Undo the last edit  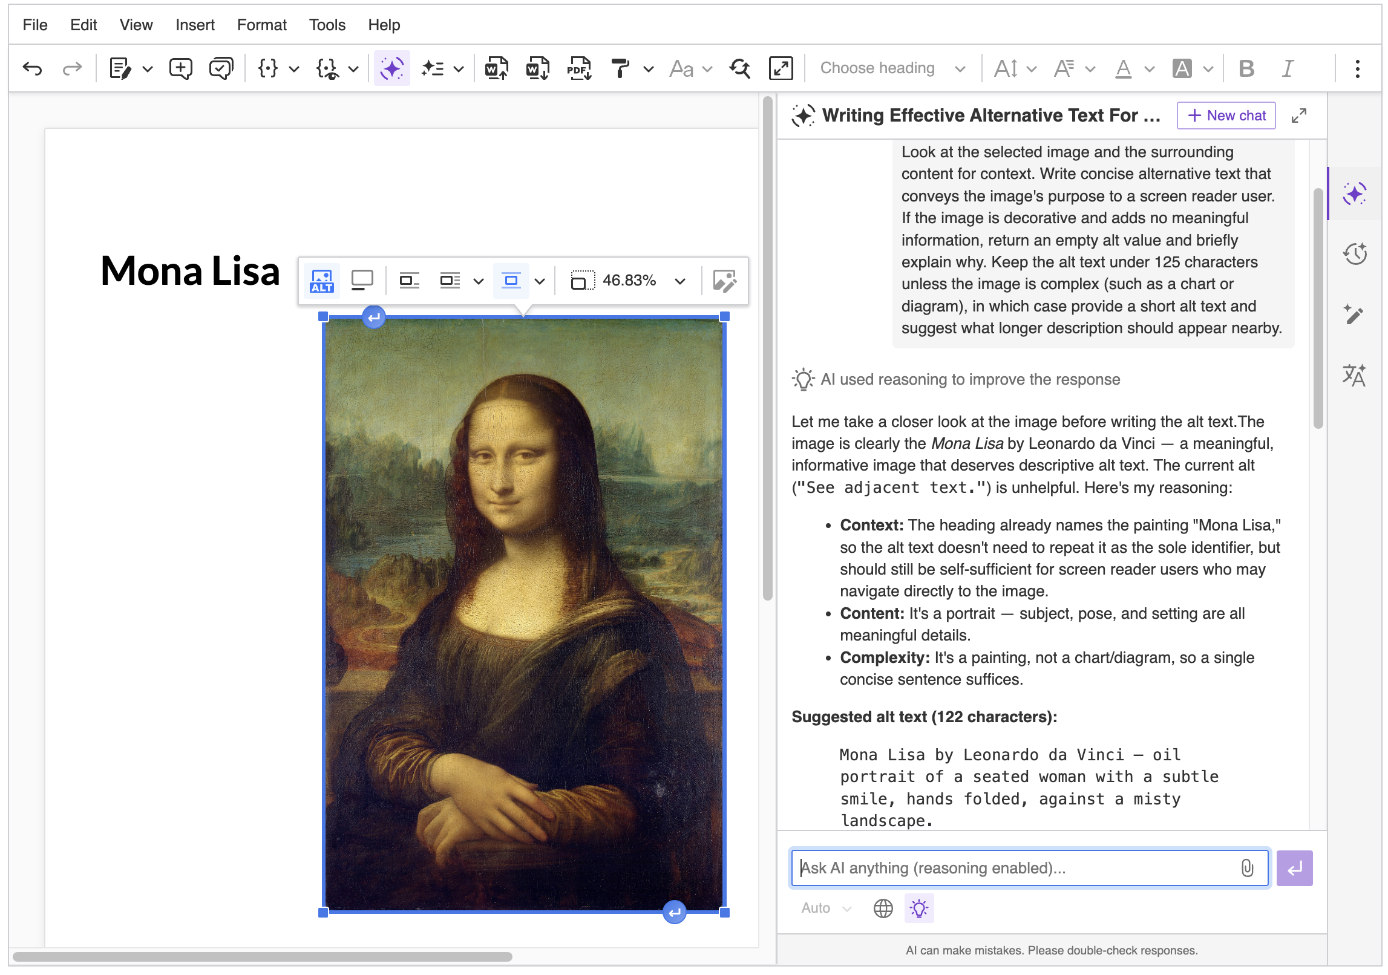coord(32,68)
